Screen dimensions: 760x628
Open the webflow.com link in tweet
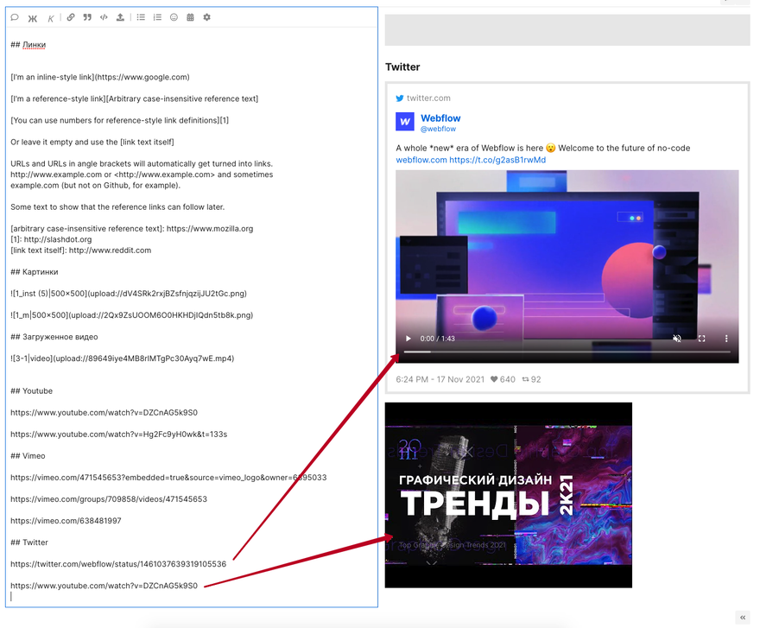[421, 160]
